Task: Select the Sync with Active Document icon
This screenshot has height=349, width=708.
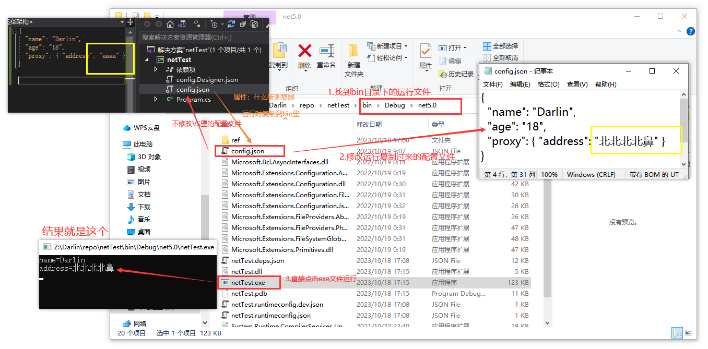Action: pyautogui.click(x=182, y=25)
